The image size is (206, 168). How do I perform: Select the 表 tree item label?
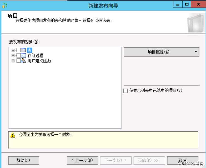tap(29, 50)
